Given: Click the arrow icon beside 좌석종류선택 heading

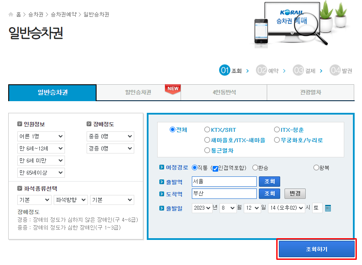Looking at the screenshot, I should (19, 188).
